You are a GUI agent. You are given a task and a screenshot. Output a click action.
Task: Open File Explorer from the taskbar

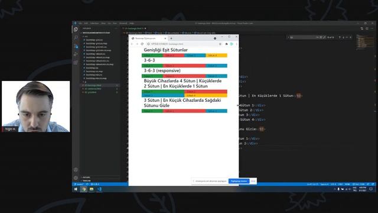click(x=92, y=189)
